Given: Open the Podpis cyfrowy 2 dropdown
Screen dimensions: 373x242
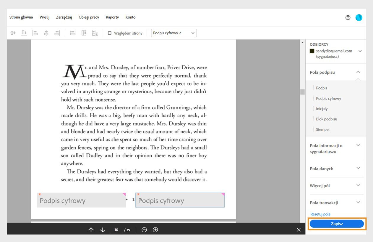Looking at the screenshot, I should pos(174,33).
